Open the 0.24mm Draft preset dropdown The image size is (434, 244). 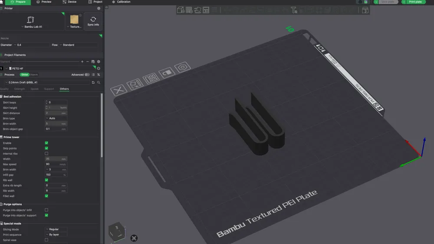[47, 82]
